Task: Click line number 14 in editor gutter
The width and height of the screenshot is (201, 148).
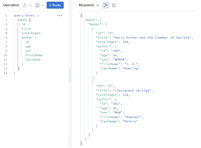Action: click(6, 73)
